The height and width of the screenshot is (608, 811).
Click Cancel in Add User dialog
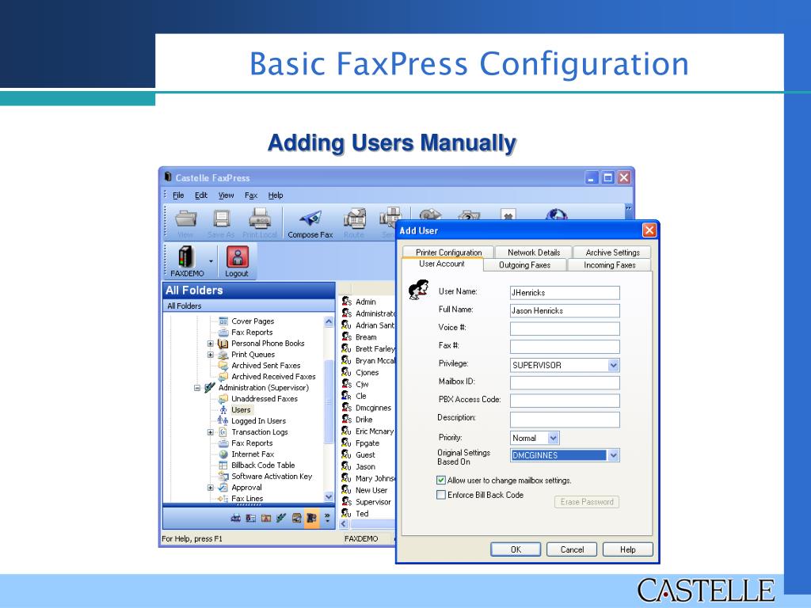[572, 549]
